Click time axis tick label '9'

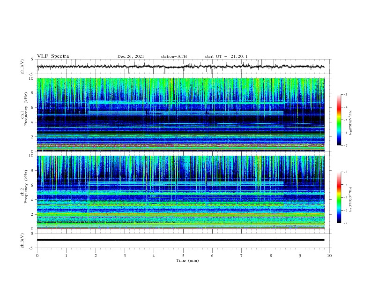[300, 256]
